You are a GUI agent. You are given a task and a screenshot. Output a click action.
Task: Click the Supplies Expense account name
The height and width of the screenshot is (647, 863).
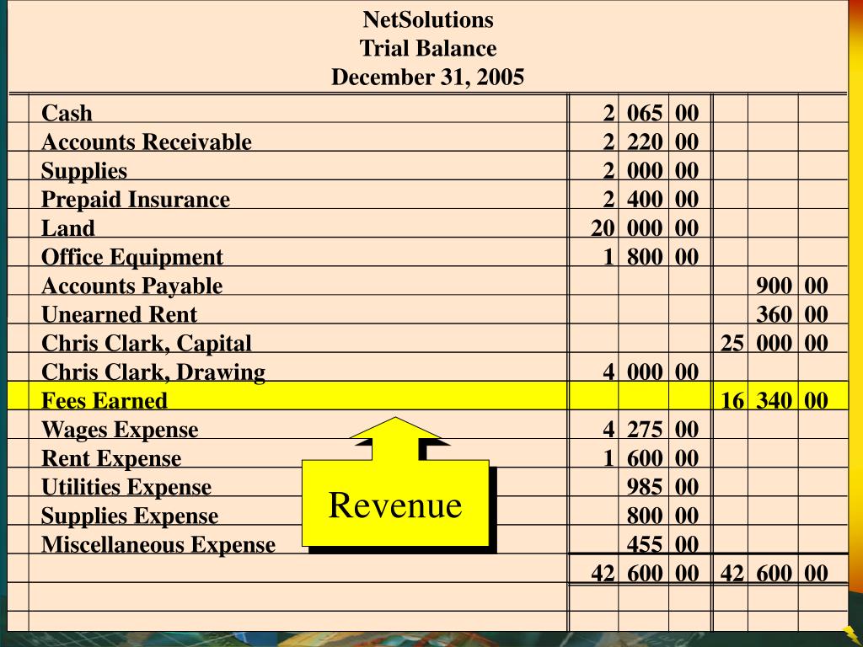tap(129, 516)
